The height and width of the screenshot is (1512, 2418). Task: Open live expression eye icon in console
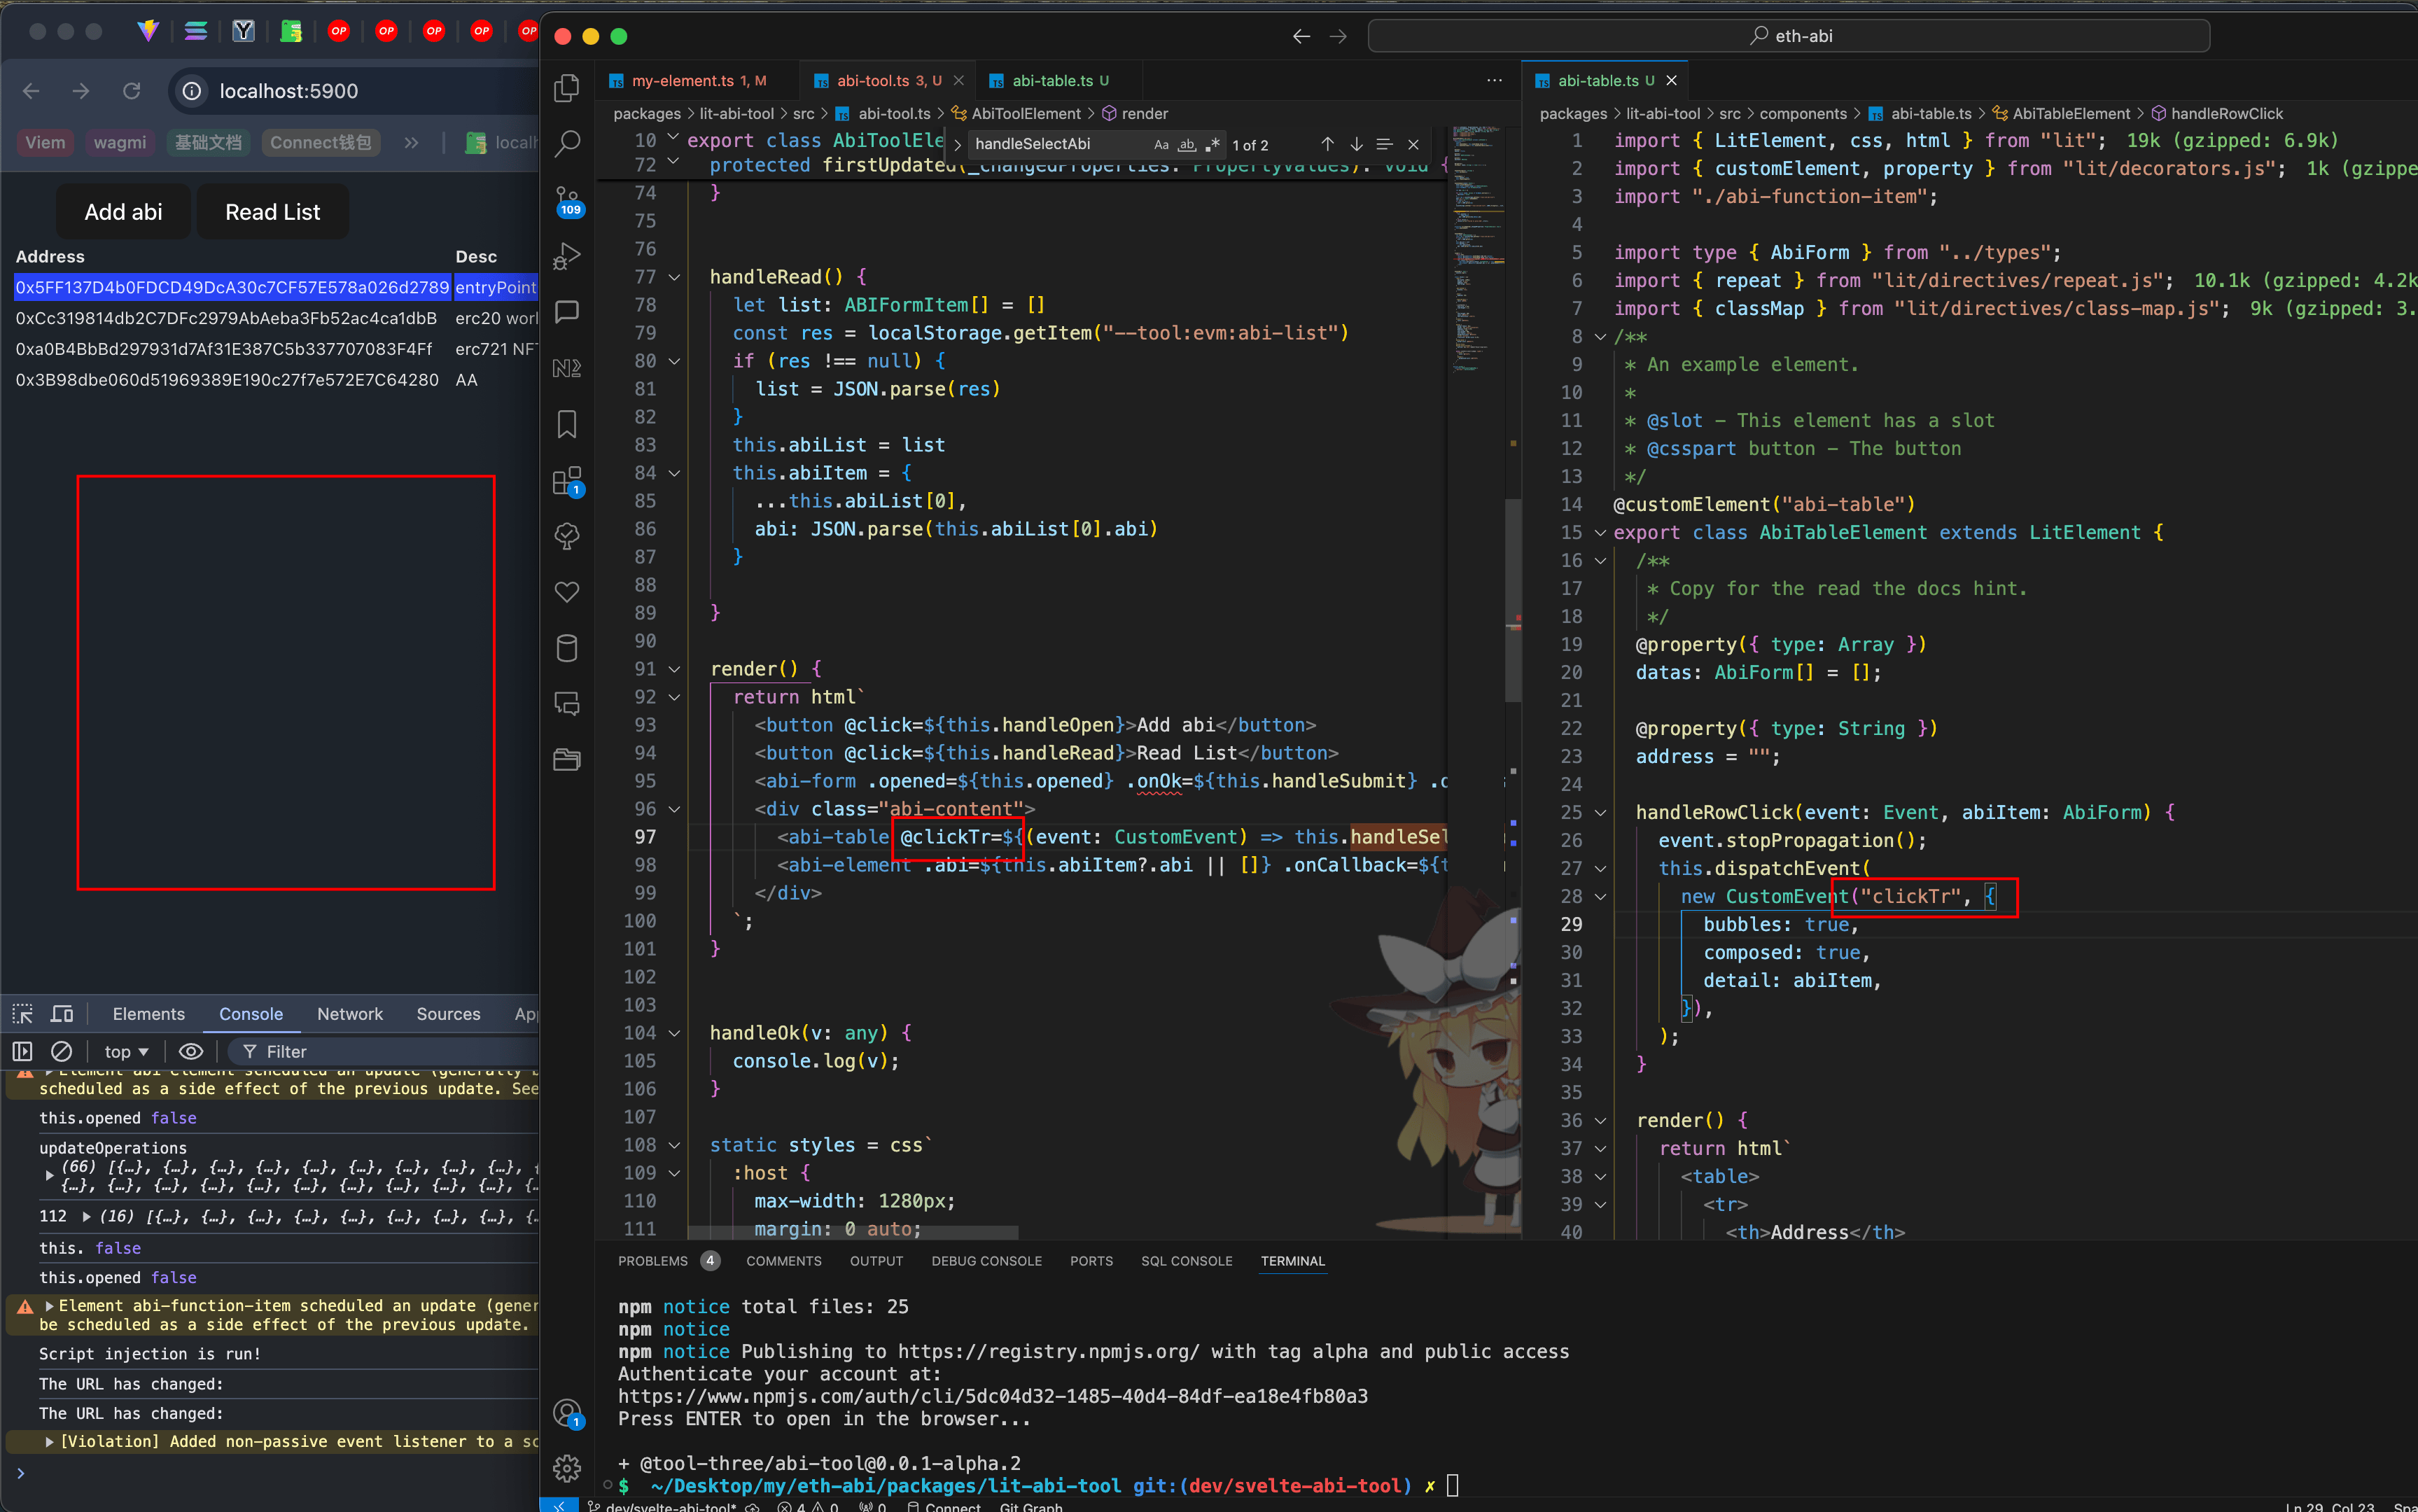click(x=190, y=1051)
